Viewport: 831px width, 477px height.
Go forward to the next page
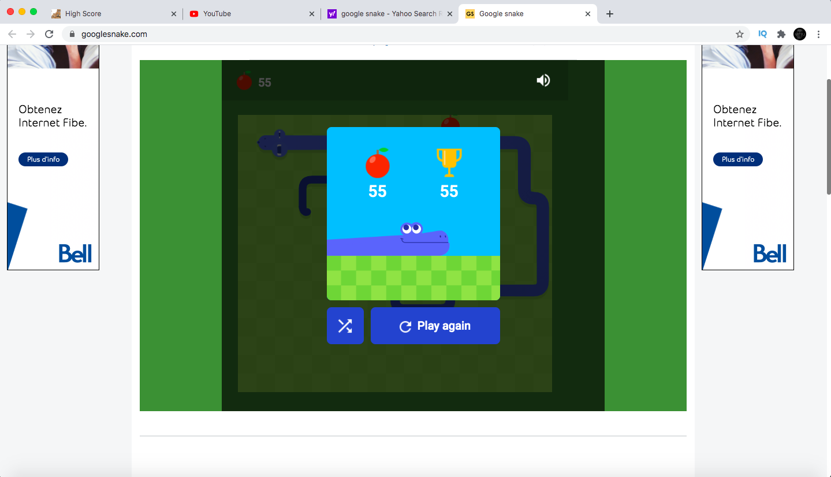[x=31, y=34]
